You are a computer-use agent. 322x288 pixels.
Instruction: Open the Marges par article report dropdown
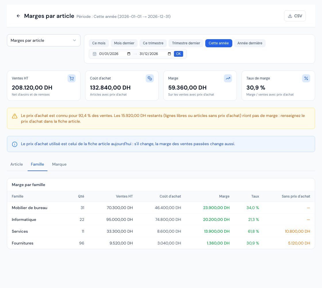click(x=43, y=40)
